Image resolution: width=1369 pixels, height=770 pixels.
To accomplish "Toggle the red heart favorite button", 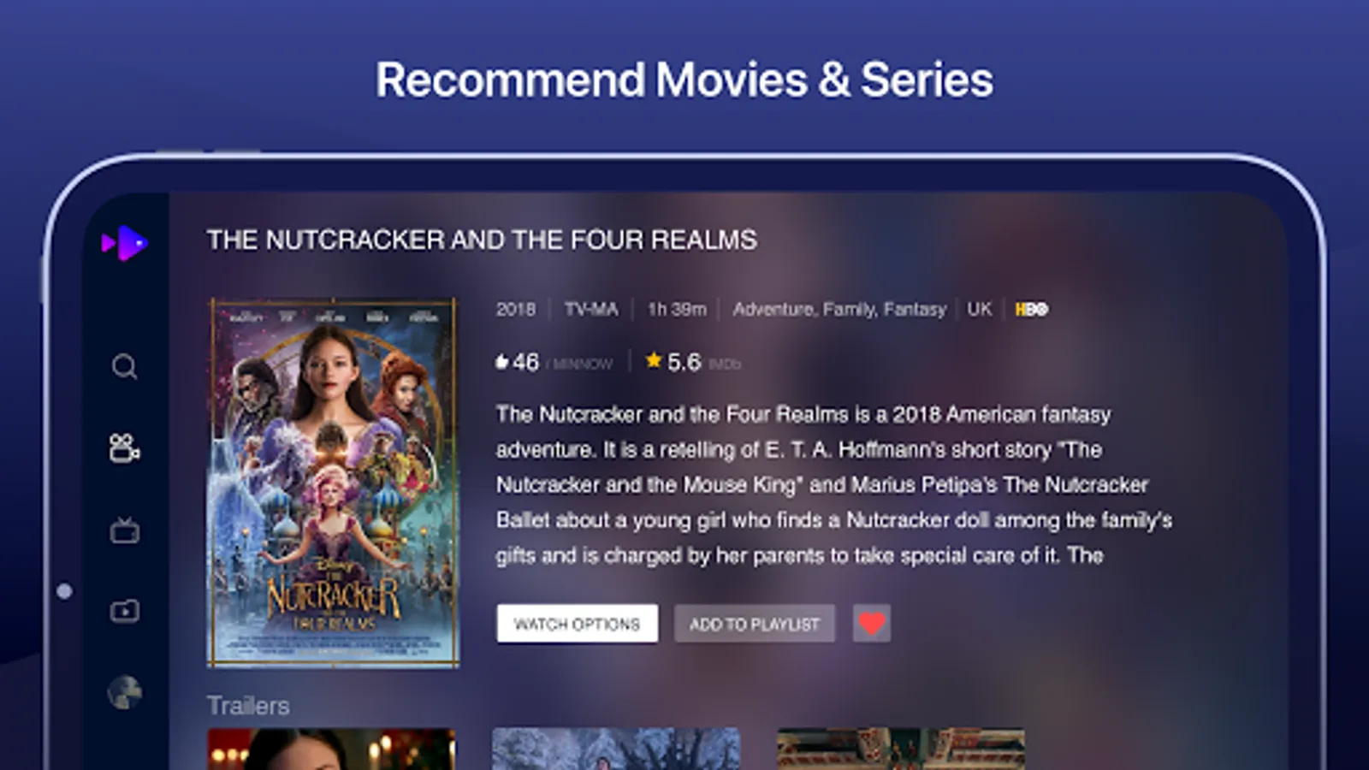I will coord(872,624).
